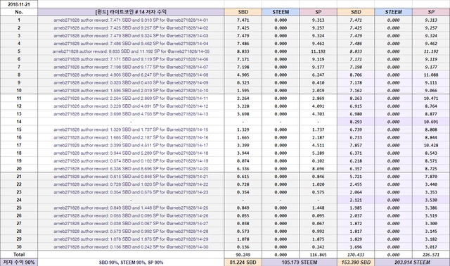
Task: Select the author reward row ending 14-06
Action: (x=131, y=59)
